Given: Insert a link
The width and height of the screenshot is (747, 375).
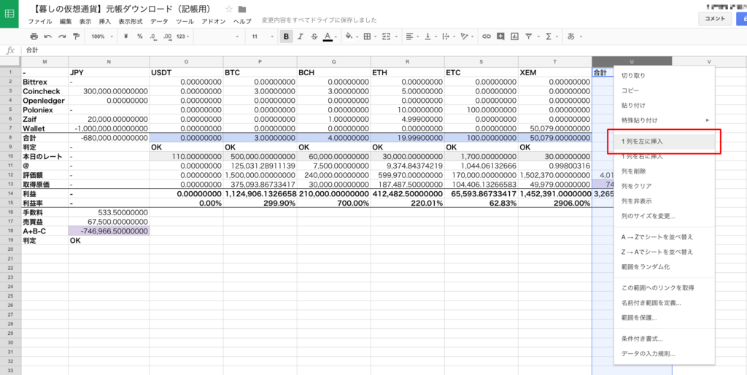Looking at the screenshot, I should click(486, 36).
